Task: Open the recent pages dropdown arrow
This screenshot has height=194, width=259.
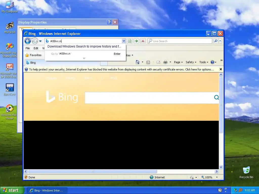Action: tap(40, 41)
